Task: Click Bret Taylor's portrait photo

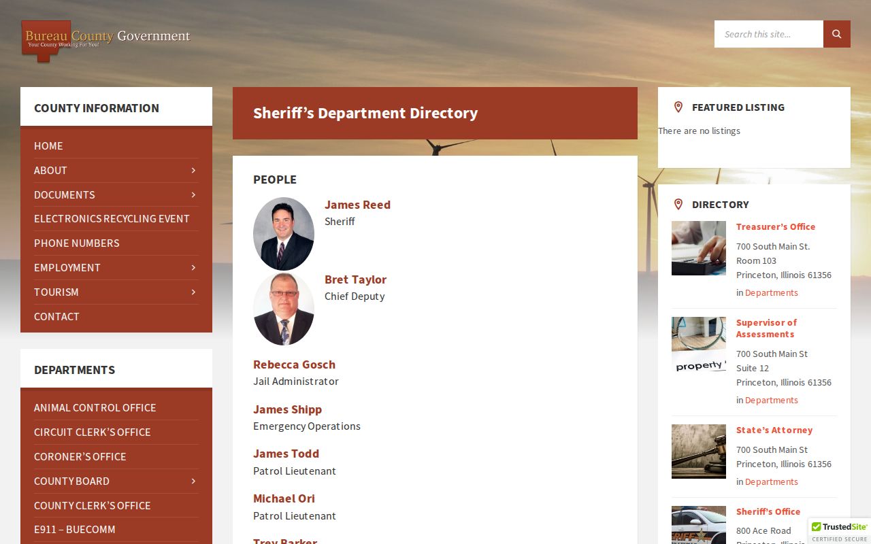Action: click(x=284, y=309)
